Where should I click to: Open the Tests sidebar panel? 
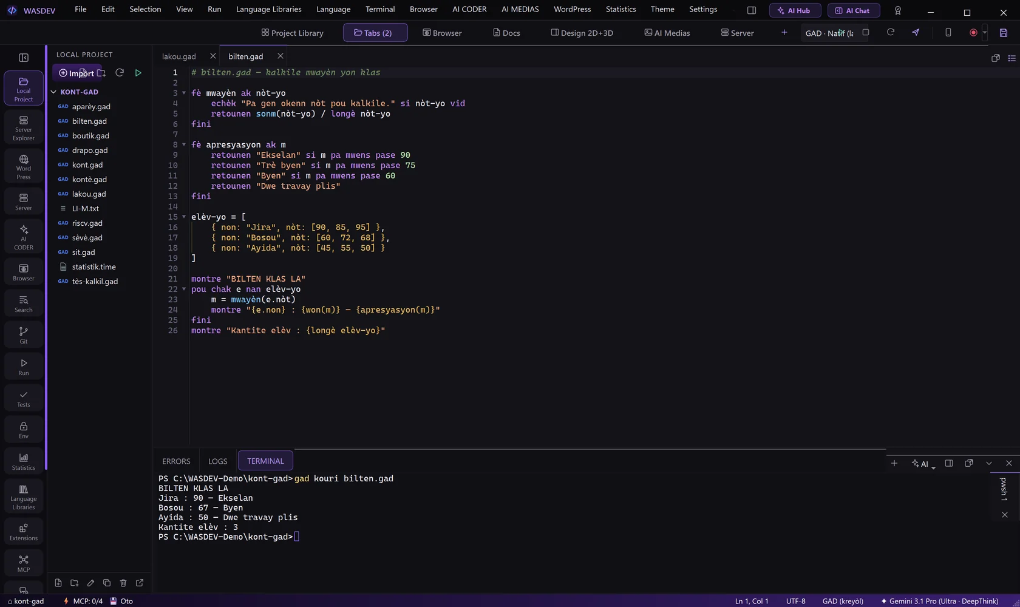click(x=24, y=398)
